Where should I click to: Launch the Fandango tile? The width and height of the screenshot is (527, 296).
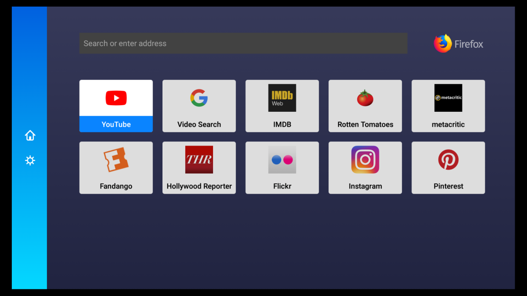tap(116, 168)
